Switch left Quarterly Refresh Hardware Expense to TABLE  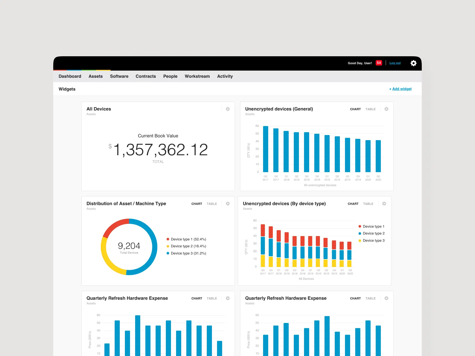tap(212, 298)
